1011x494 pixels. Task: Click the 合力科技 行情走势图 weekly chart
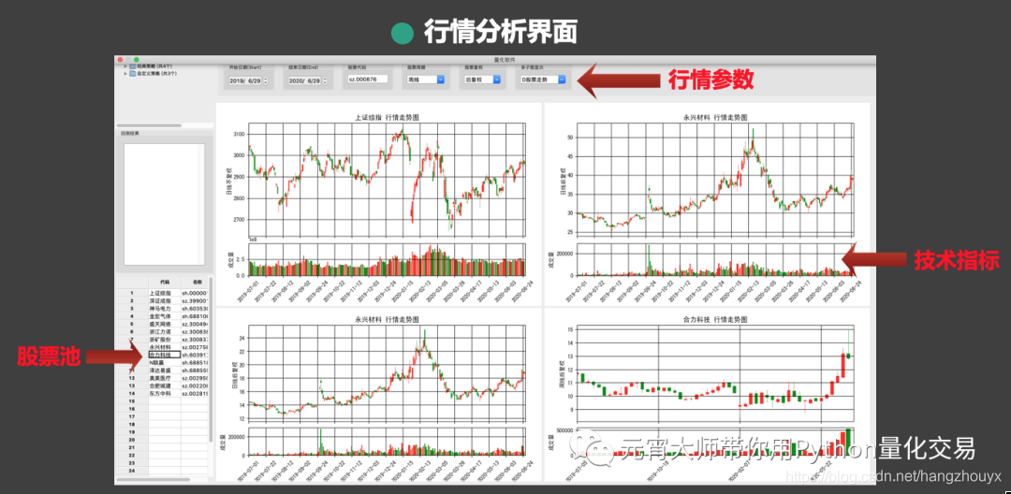[x=716, y=375]
